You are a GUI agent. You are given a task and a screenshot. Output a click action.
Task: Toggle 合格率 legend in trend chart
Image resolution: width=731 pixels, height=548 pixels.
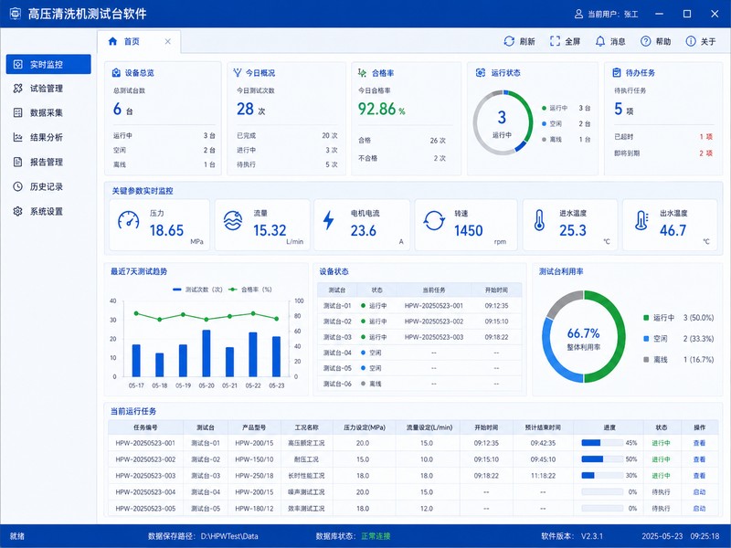(250, 290)
